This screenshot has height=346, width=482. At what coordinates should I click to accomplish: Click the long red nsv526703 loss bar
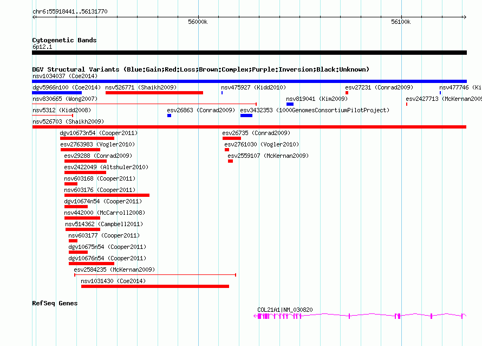tap(249, 127)
